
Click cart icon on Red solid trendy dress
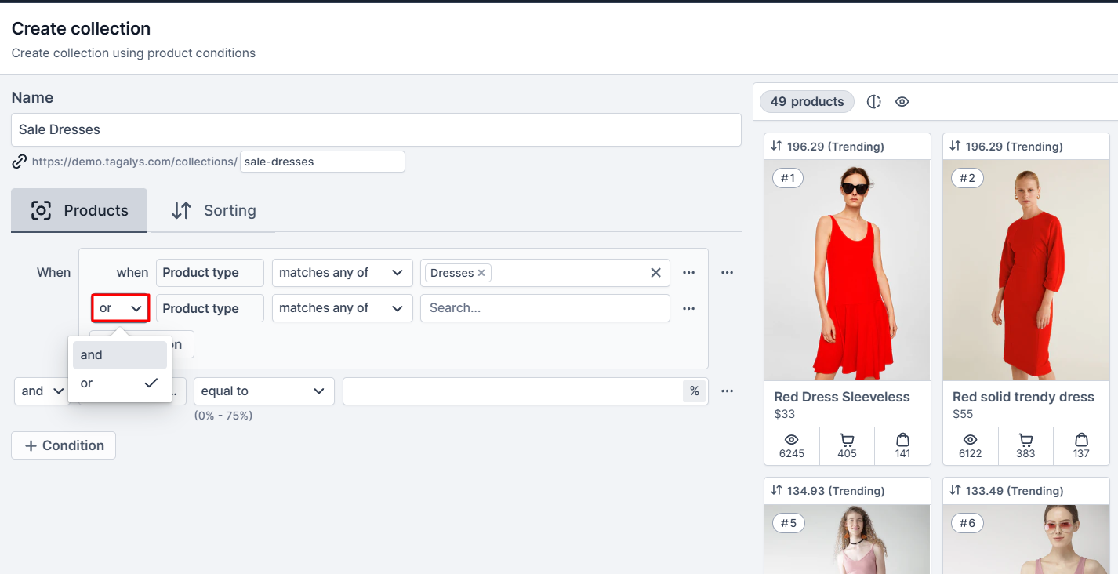pyautogui.click(x=1025, y=440)
